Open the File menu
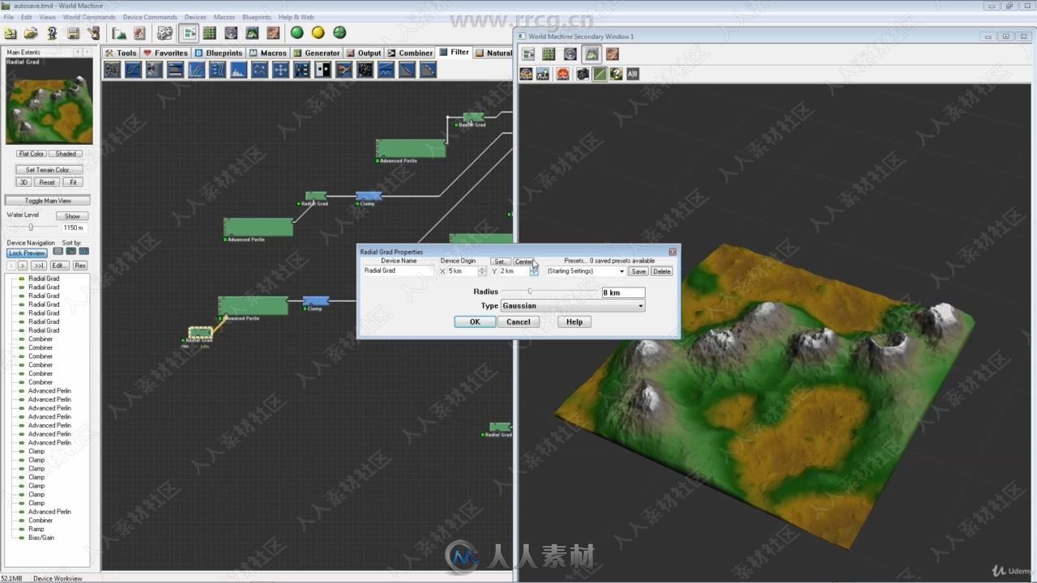The width and height of the screenshot is (1037, 583). click(8, 17)
